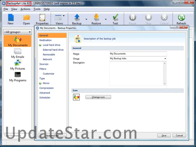Click the green Refresh icon
This screenshot has height=147, width=196.
point(181,17)
